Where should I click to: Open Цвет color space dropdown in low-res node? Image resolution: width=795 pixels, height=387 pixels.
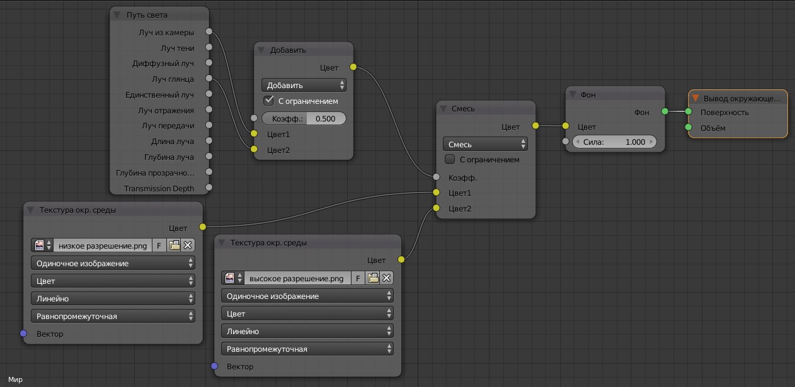click(113, 281)
